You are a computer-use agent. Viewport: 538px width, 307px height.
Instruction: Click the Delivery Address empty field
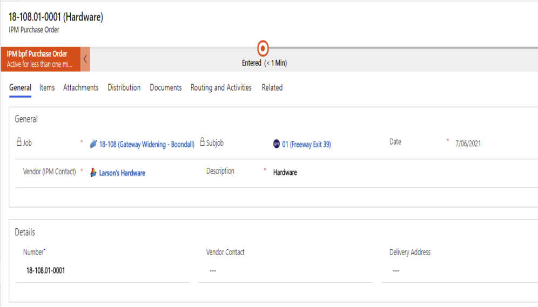459,271
